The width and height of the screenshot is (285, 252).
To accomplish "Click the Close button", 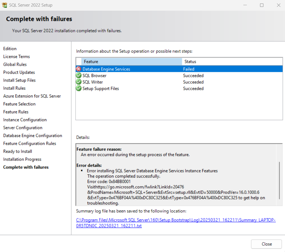I will (266, 244).
